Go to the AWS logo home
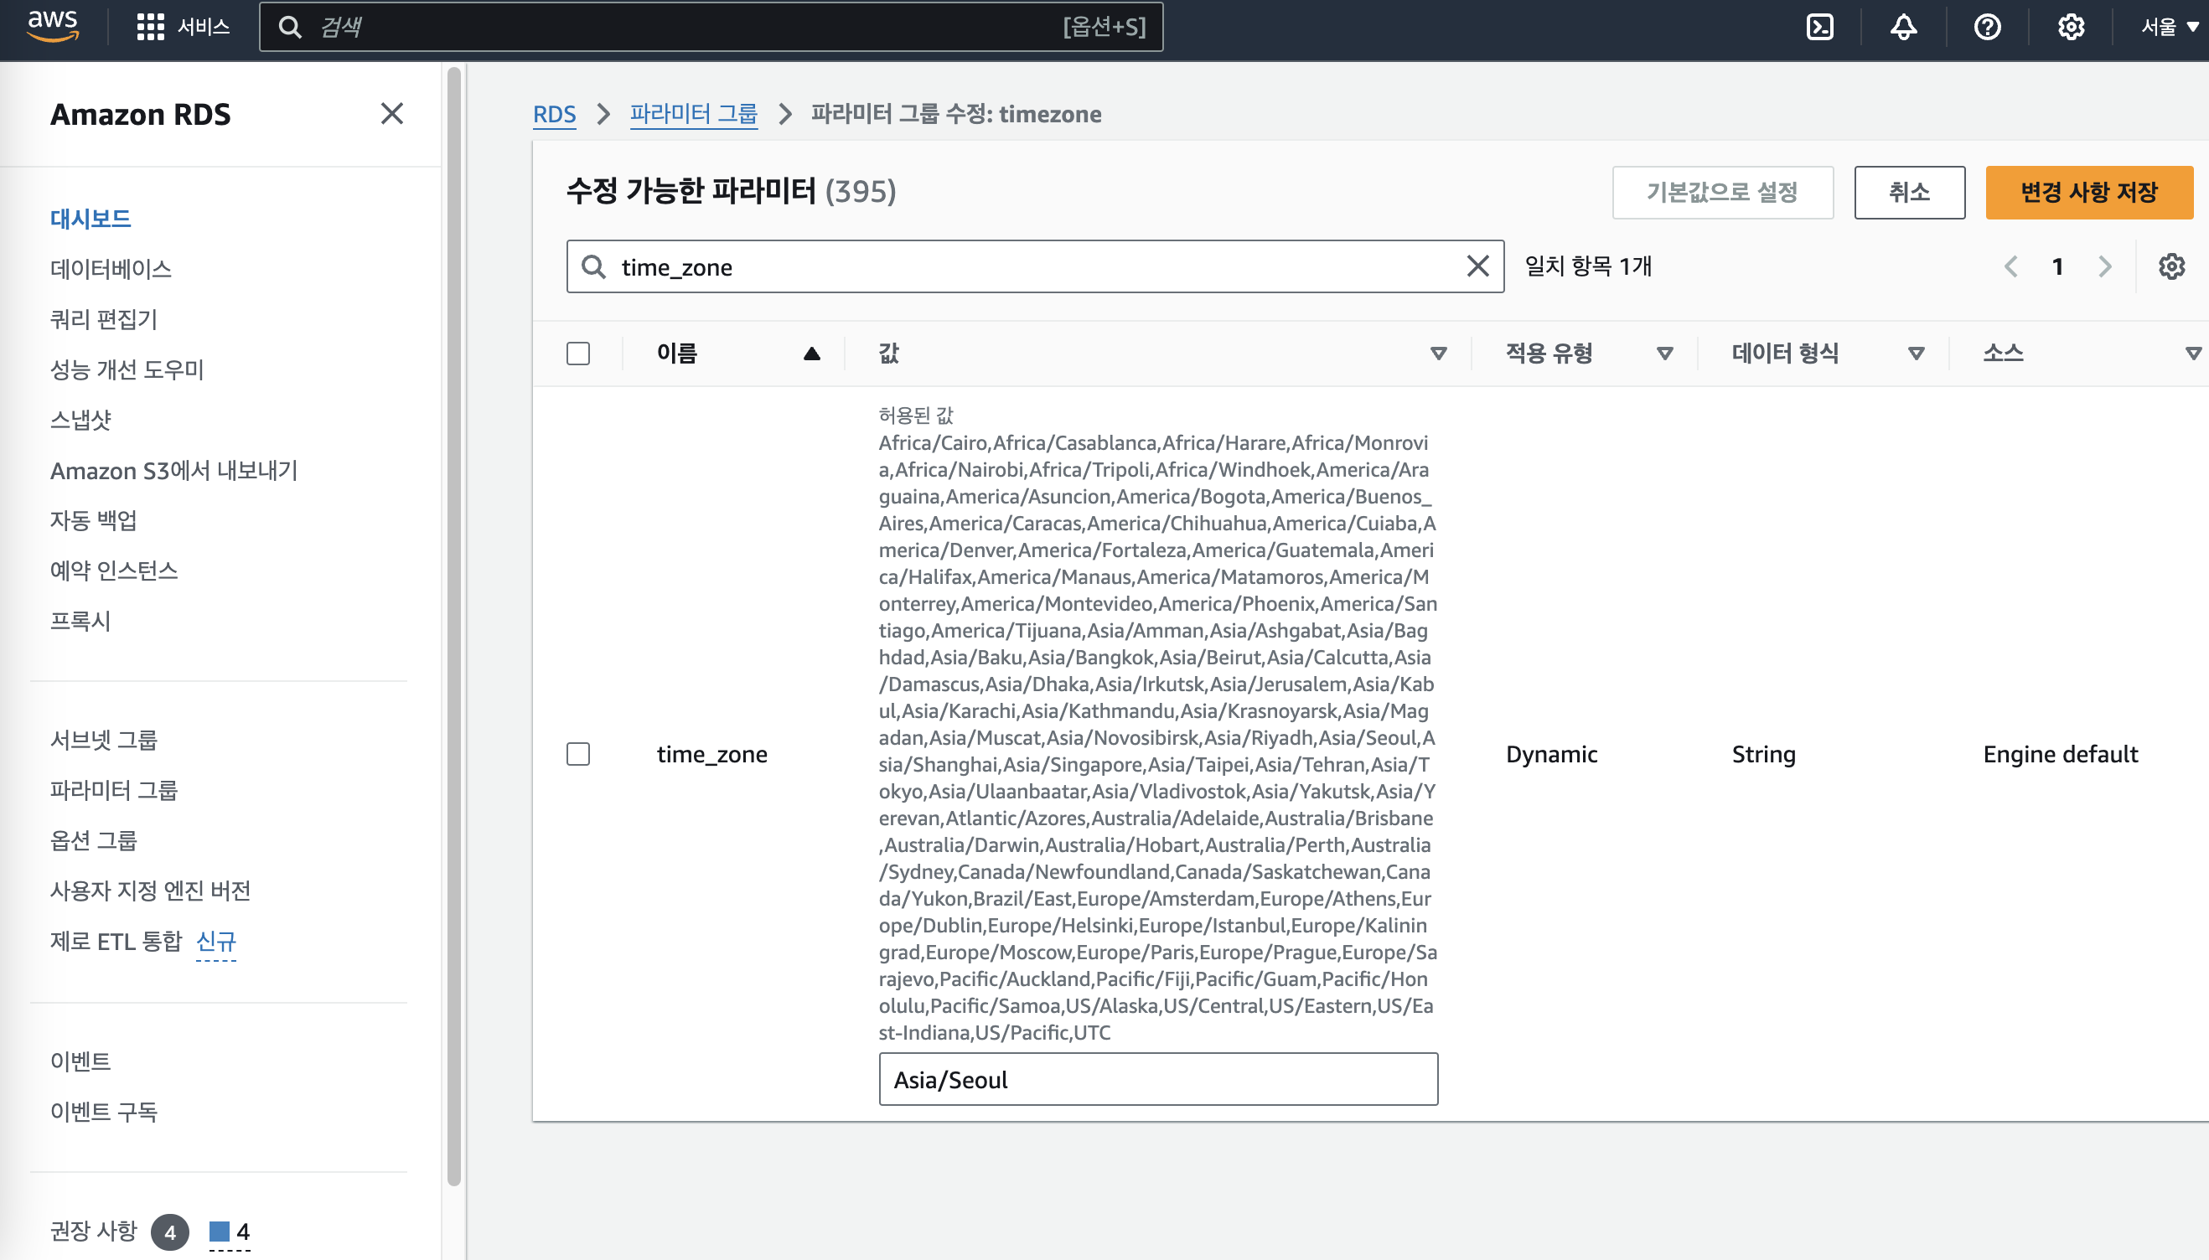This screenshot has height=1260, width=2209. 53,26
